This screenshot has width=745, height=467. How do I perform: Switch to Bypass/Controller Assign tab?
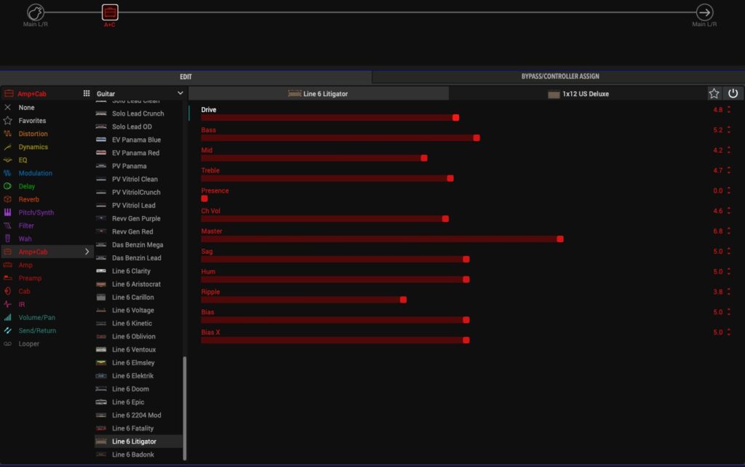[x=559, y=76]
